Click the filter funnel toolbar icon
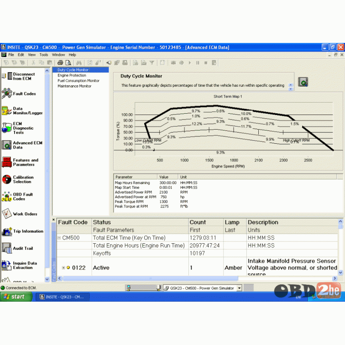This screenshot has width=345, height=345. coord(152,63)
